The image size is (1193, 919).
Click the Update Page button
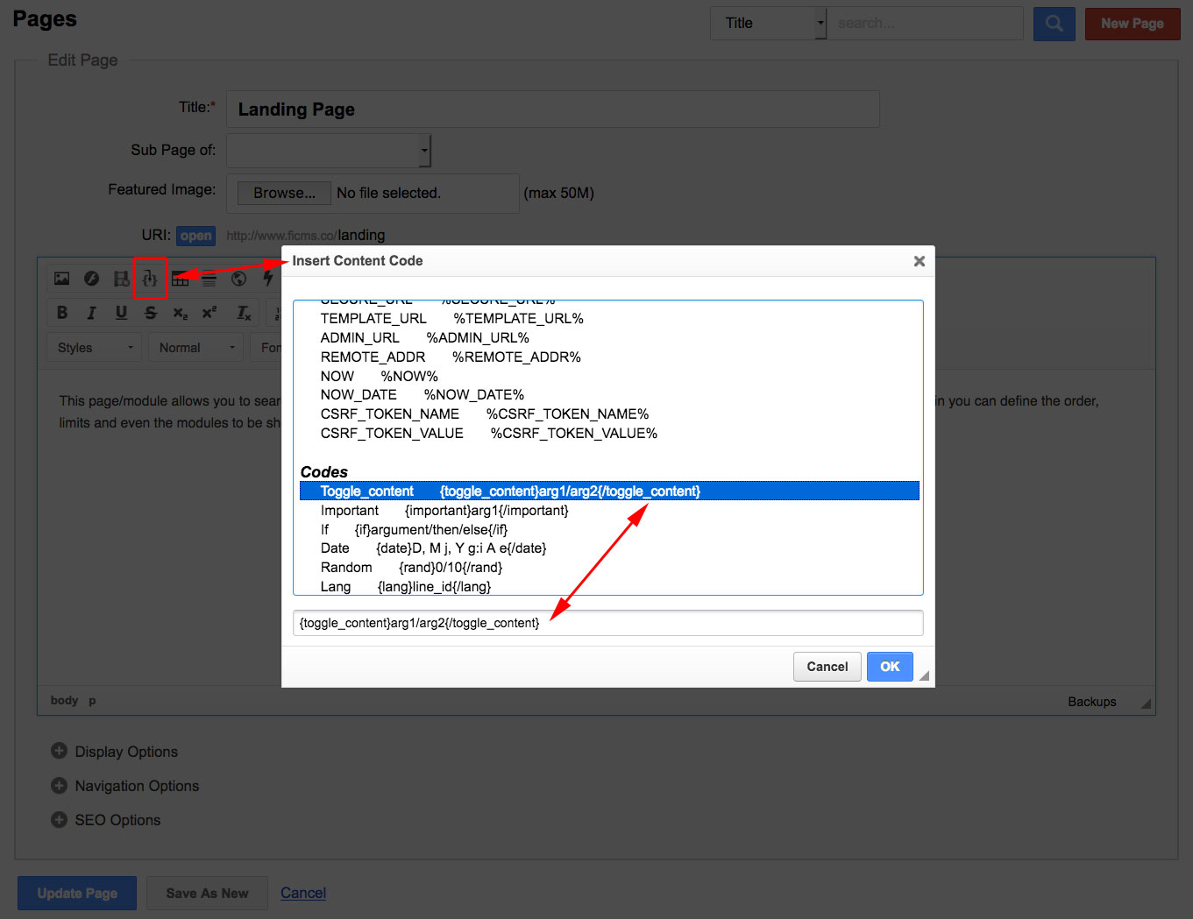pos(77,893)
